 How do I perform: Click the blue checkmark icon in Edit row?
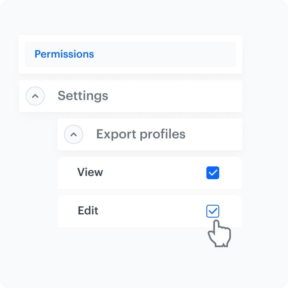(x=213, y=211)
